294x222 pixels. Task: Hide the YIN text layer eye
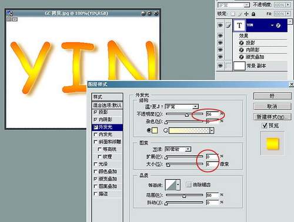tap(220, 25)
